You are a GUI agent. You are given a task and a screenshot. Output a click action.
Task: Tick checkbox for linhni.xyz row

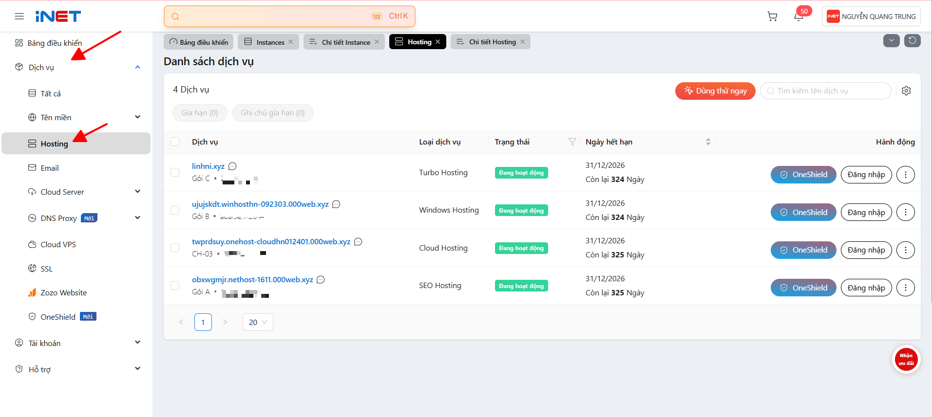pyautogui.click(x=175, y=172)
